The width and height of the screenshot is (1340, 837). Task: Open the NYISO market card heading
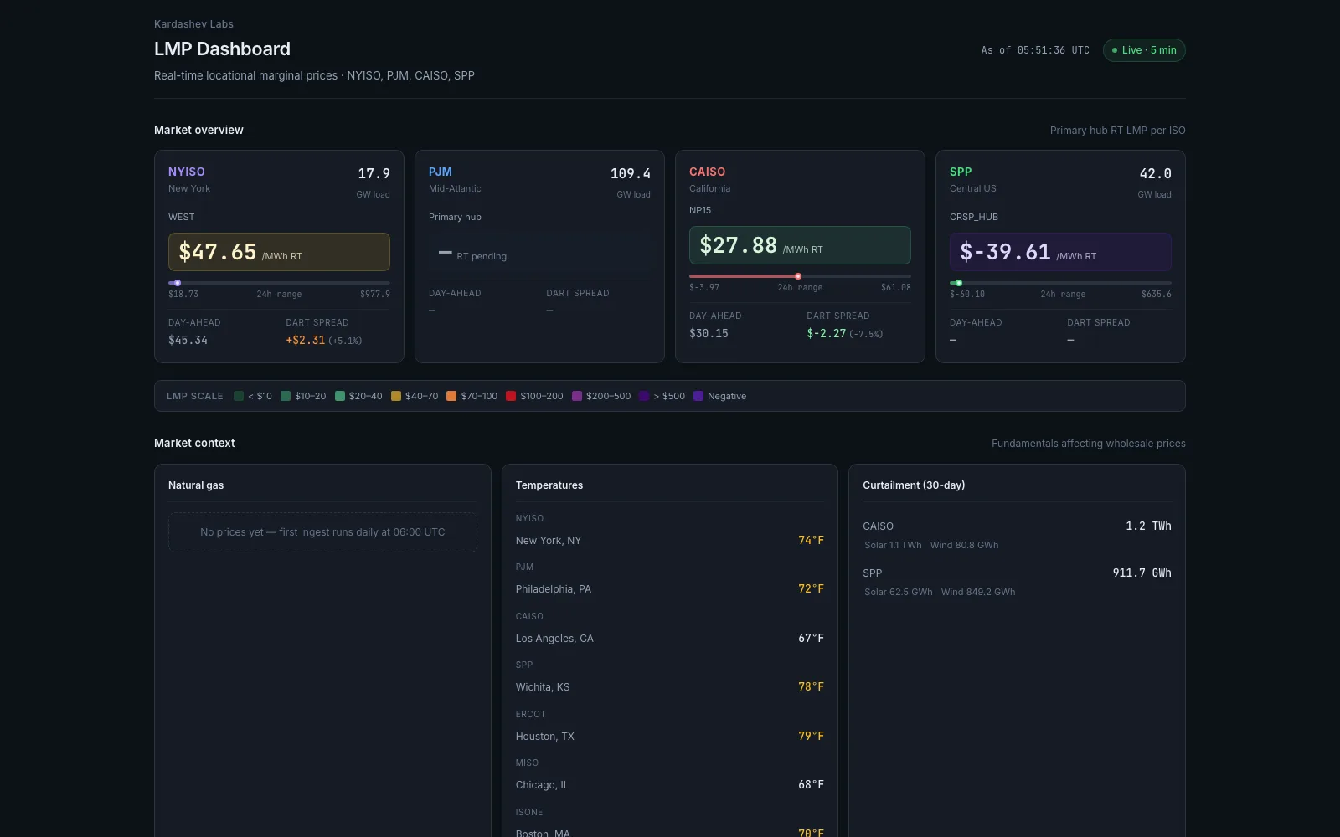[x=187, y=172]
